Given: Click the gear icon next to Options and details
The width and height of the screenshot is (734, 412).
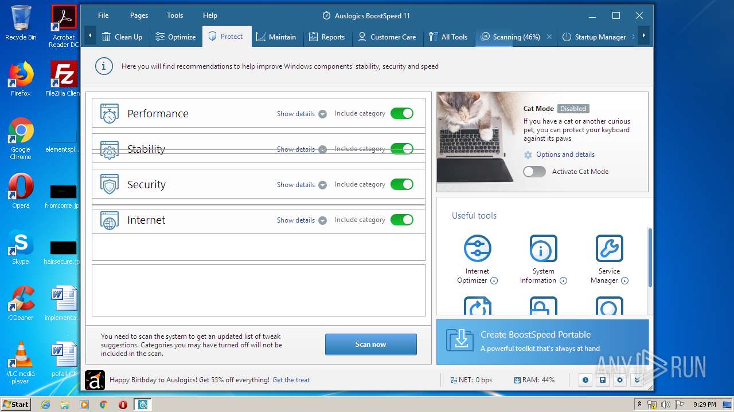Looking at the screenshot, I should [528, 155].
